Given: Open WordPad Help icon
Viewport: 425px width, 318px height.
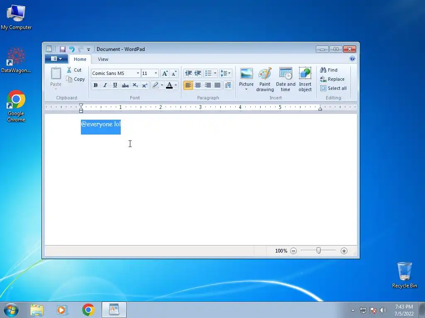Looking at the screenshot, I should coord(352,59).
